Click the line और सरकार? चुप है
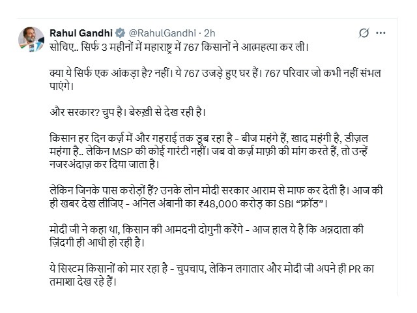This screenshot has height=313, width=417. [128, 112]
